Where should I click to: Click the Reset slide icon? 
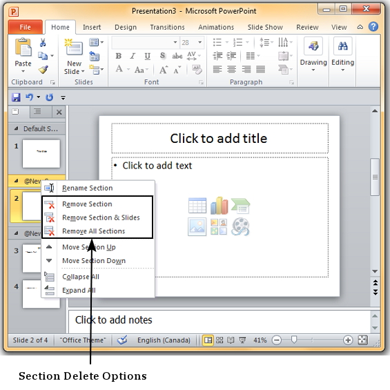[95, 56]
